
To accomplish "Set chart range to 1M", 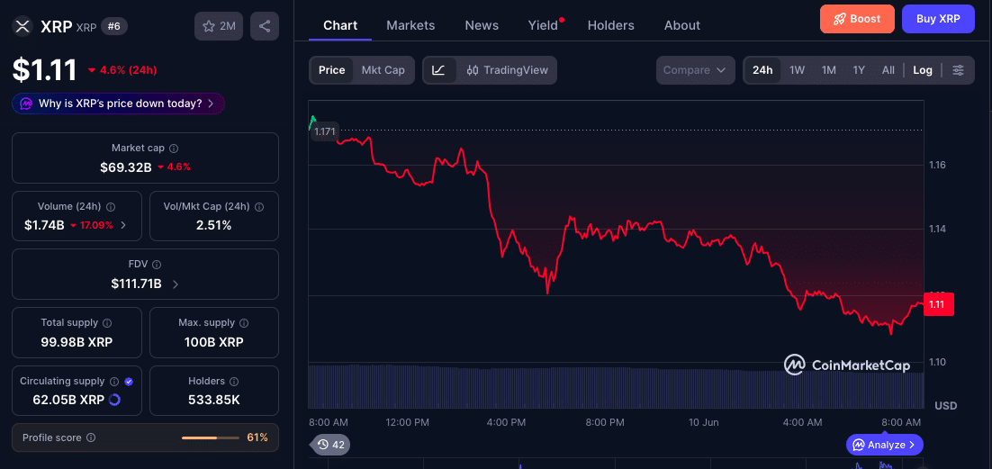I will click(x=829, y=69).
